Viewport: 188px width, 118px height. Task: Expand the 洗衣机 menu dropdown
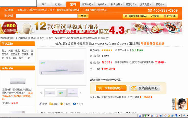tap(106, 5)
